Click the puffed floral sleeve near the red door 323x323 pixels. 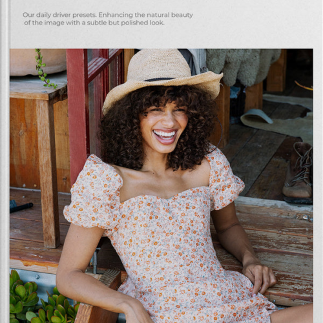coord(94,194)
